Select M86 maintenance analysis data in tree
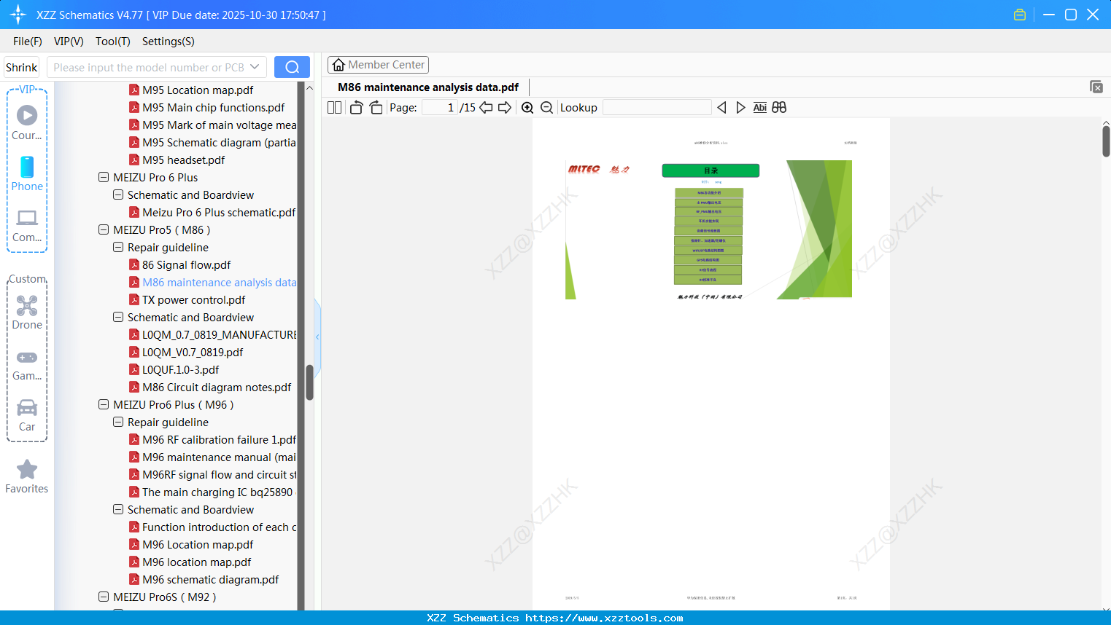This screenshot has height=625, width=1111. 220,282
